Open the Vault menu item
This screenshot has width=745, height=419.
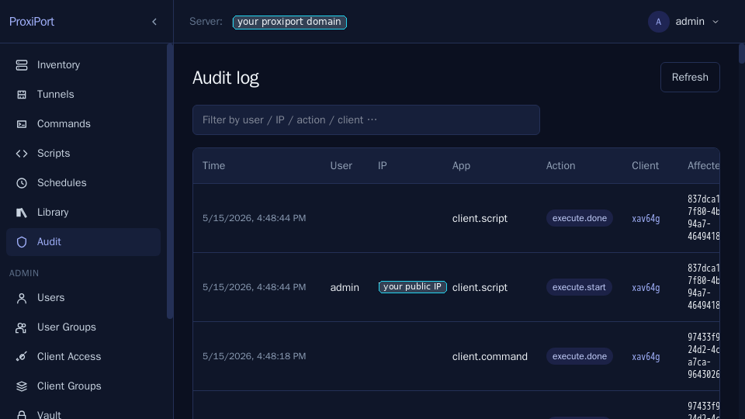[83, 412]
